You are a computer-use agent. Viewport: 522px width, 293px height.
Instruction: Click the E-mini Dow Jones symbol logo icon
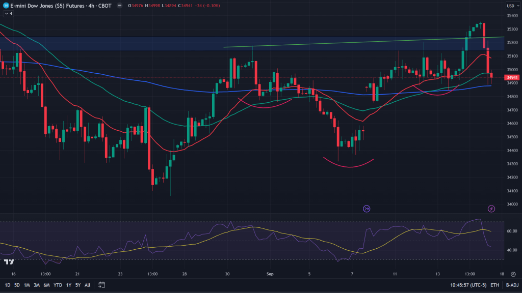coord(5,6)
